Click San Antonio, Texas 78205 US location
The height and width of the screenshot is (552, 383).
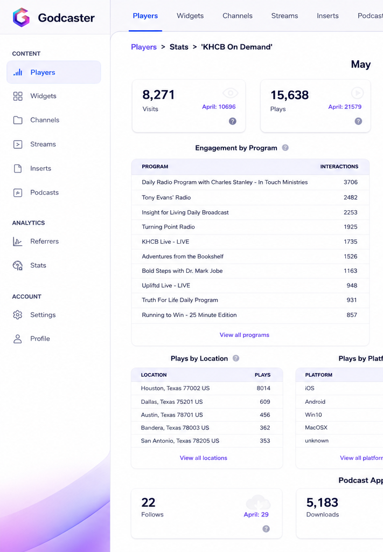207,441
